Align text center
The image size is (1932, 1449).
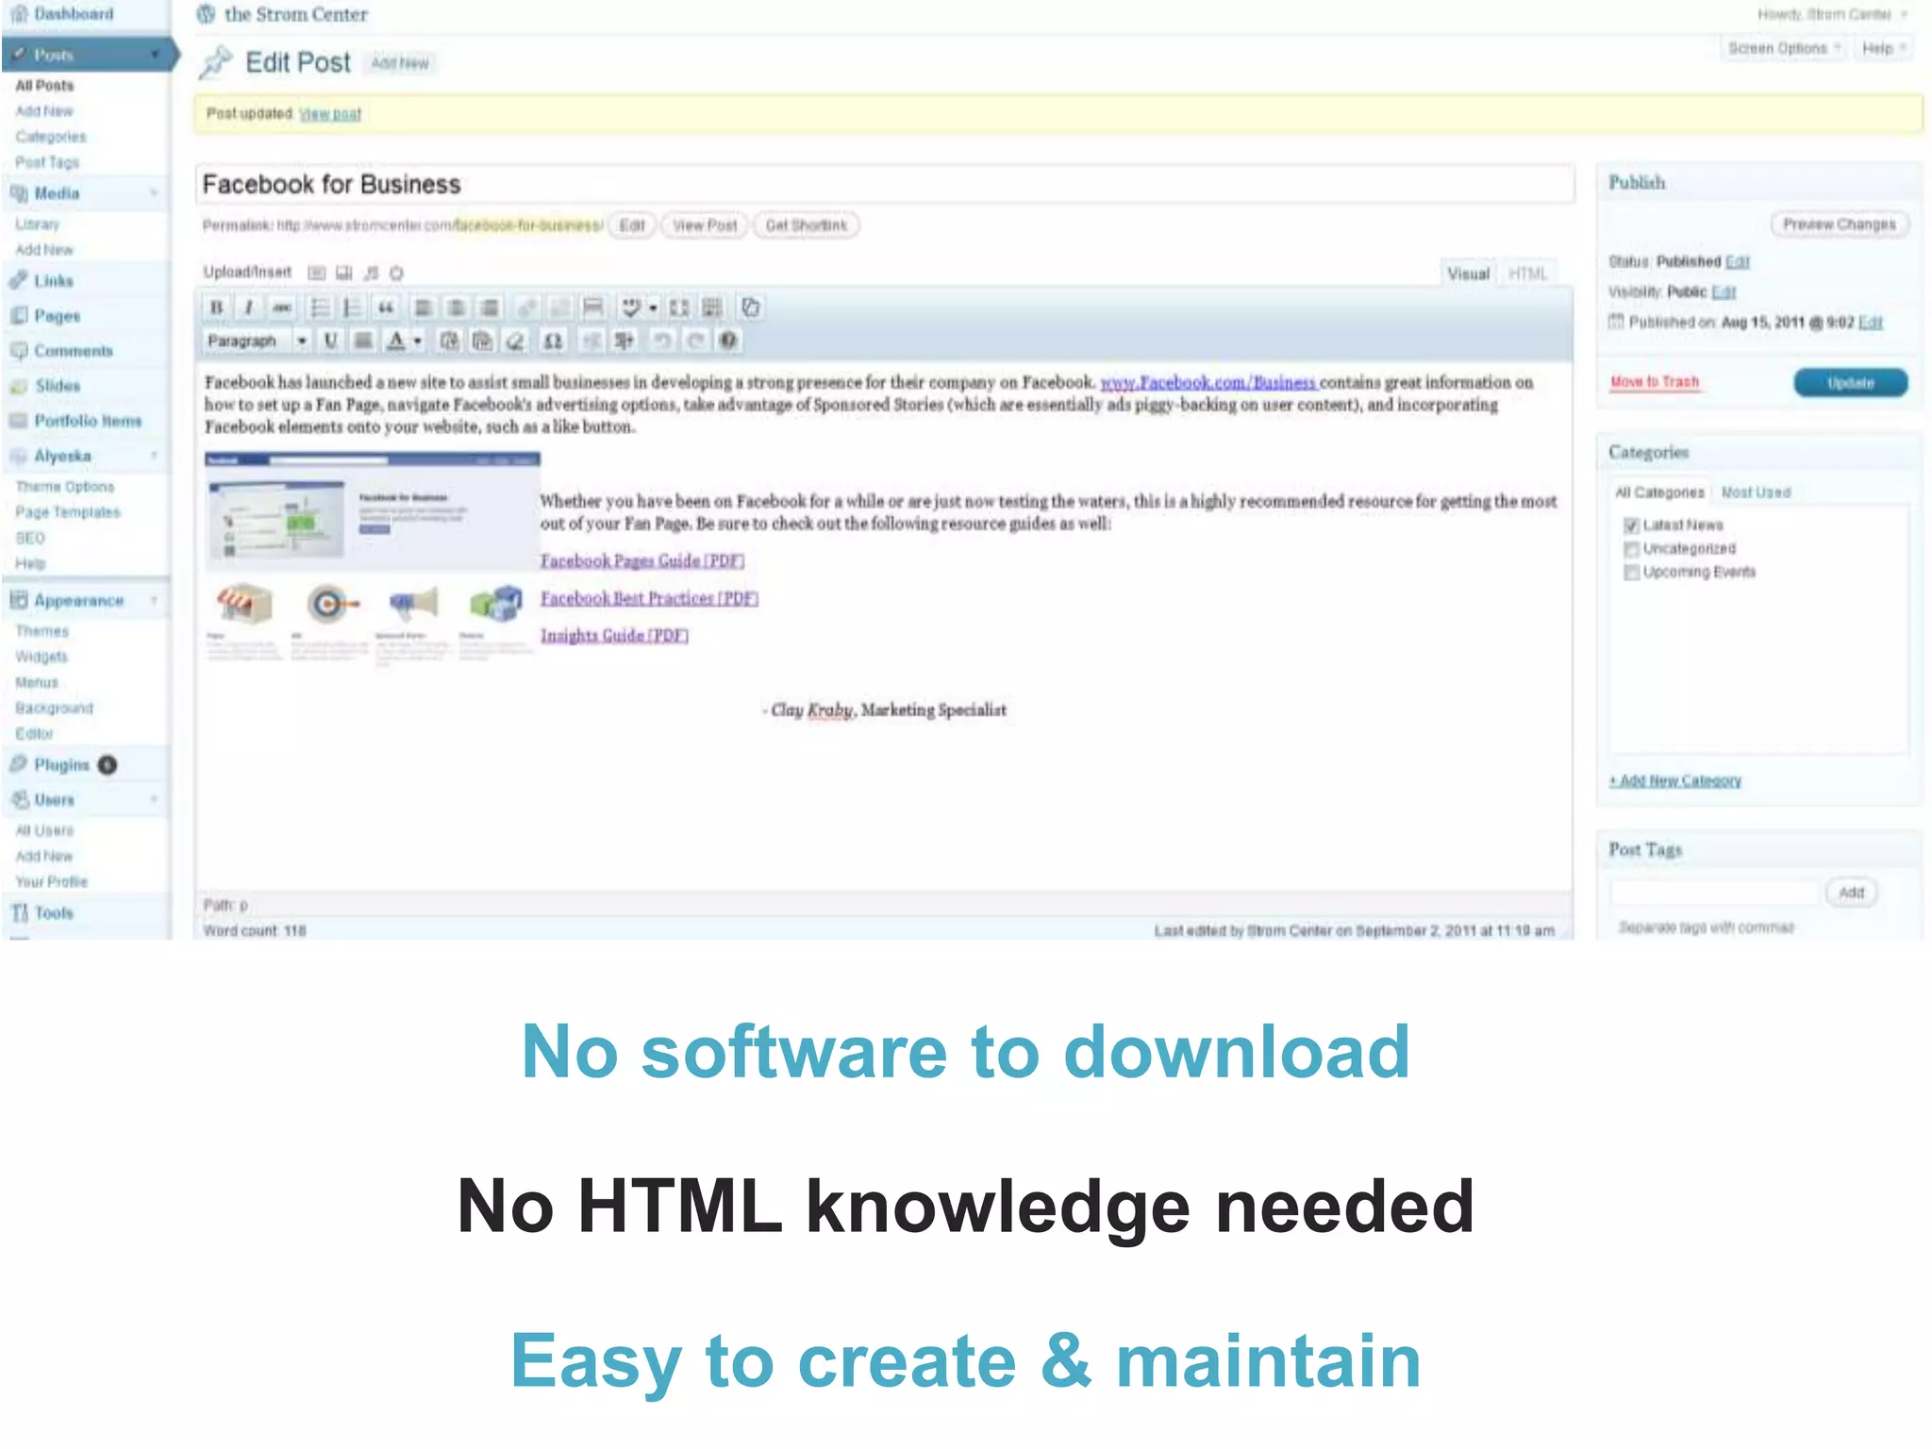(457, 308)
